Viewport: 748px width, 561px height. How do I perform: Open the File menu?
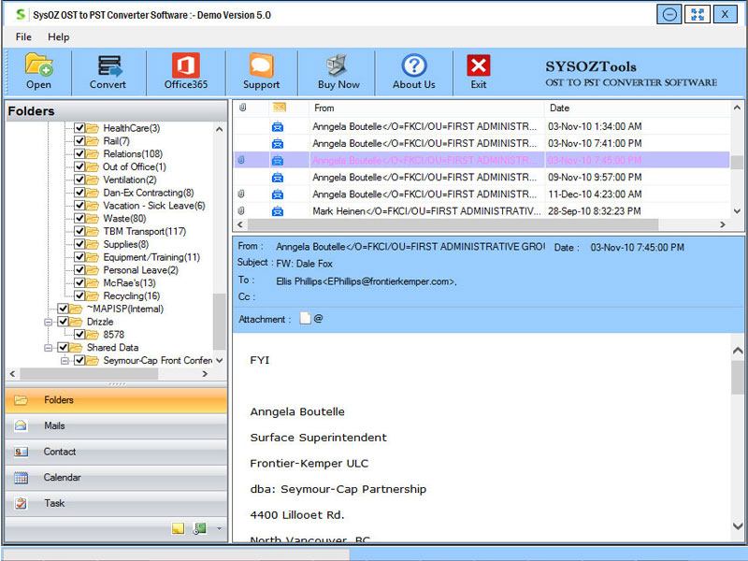click(23, 36)
